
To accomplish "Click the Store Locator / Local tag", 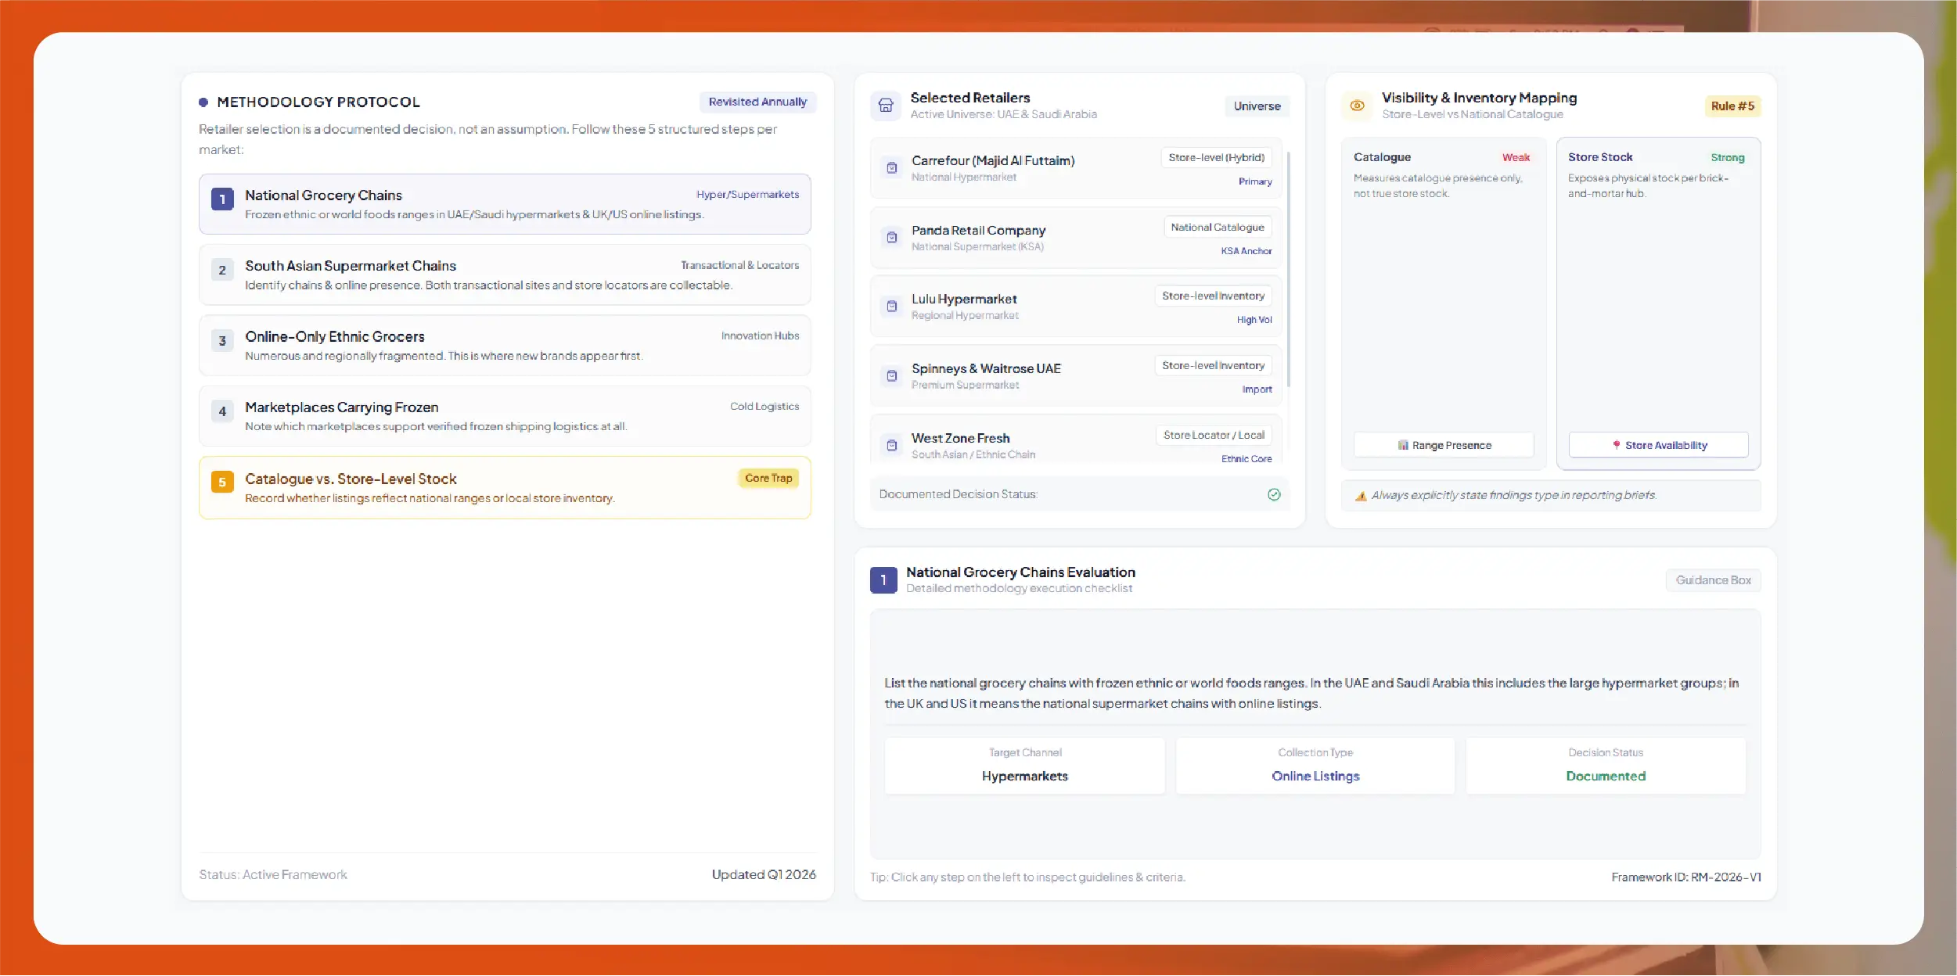I will coord(1214,436).
